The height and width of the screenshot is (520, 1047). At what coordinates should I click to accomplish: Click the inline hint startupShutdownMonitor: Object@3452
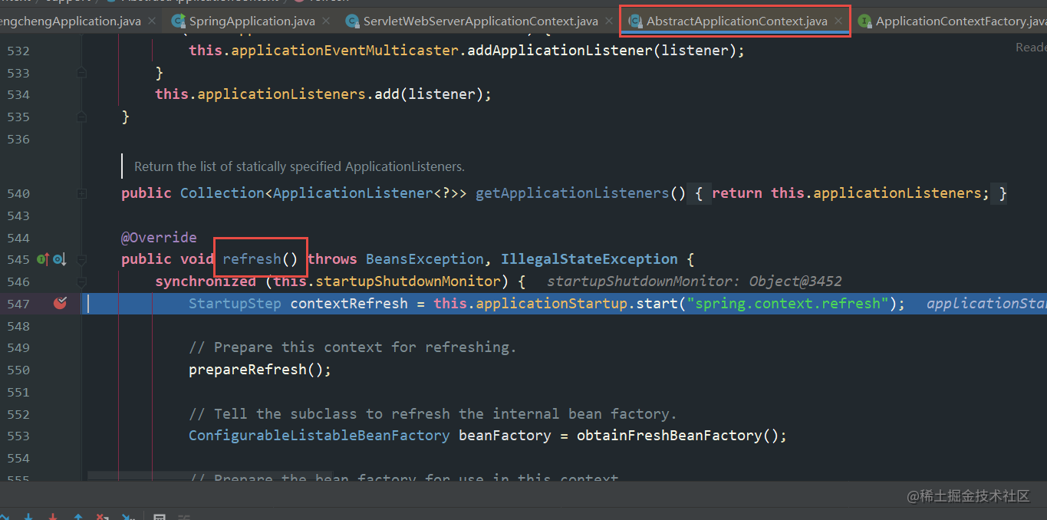pos(694,281)
